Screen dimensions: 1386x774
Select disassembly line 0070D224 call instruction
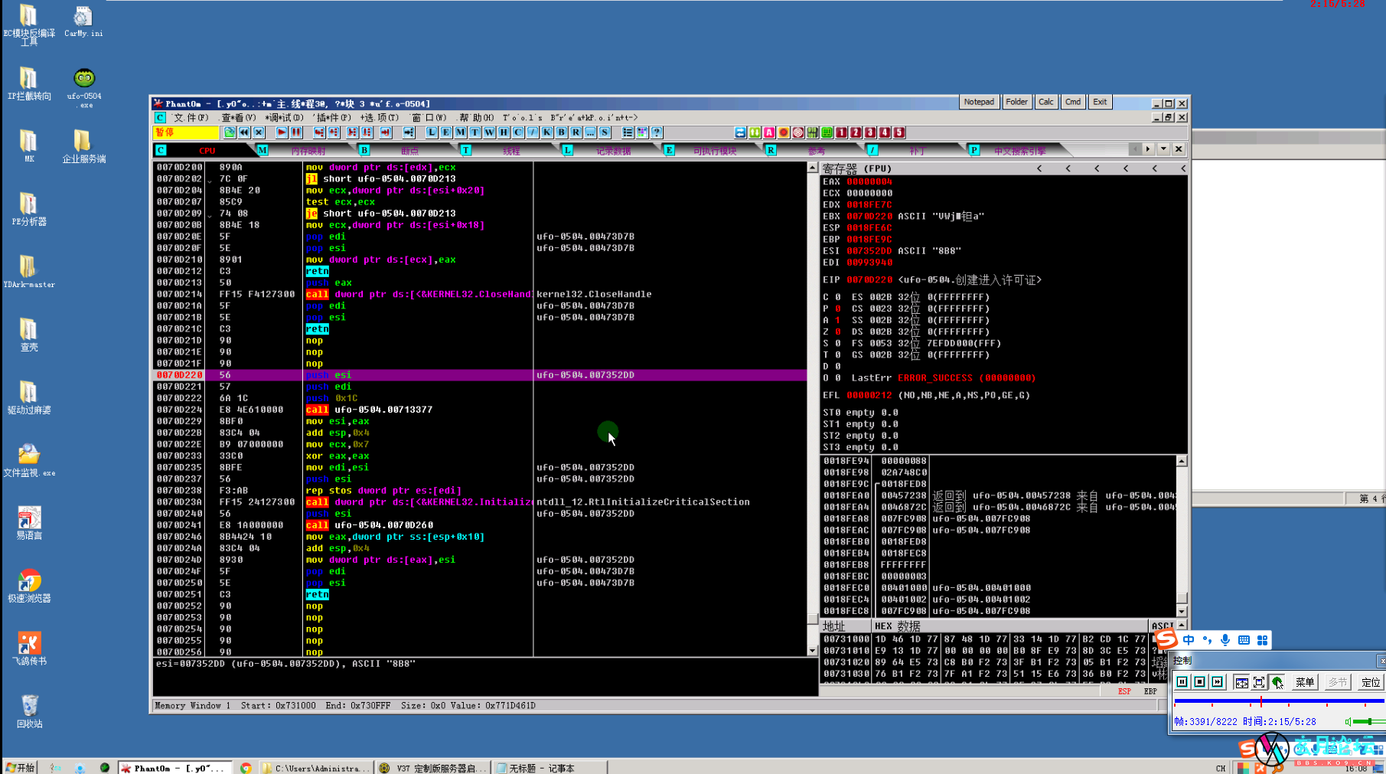(481, 410)
